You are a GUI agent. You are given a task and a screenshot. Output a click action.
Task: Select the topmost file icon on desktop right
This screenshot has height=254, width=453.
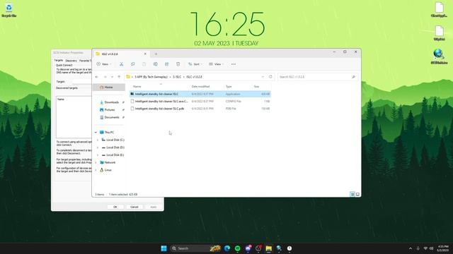(x=439, y=9)
